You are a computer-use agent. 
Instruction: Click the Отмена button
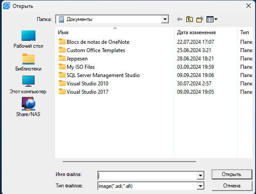pyautogui.click(x=232, y=186)
